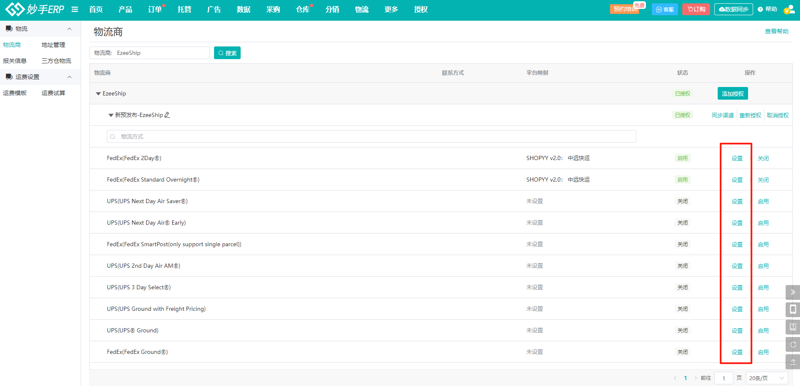Screen dimensions: 800x386
Task: Open 设置 for UPS Next Day Air Early
Action: (x=737, y=223)
